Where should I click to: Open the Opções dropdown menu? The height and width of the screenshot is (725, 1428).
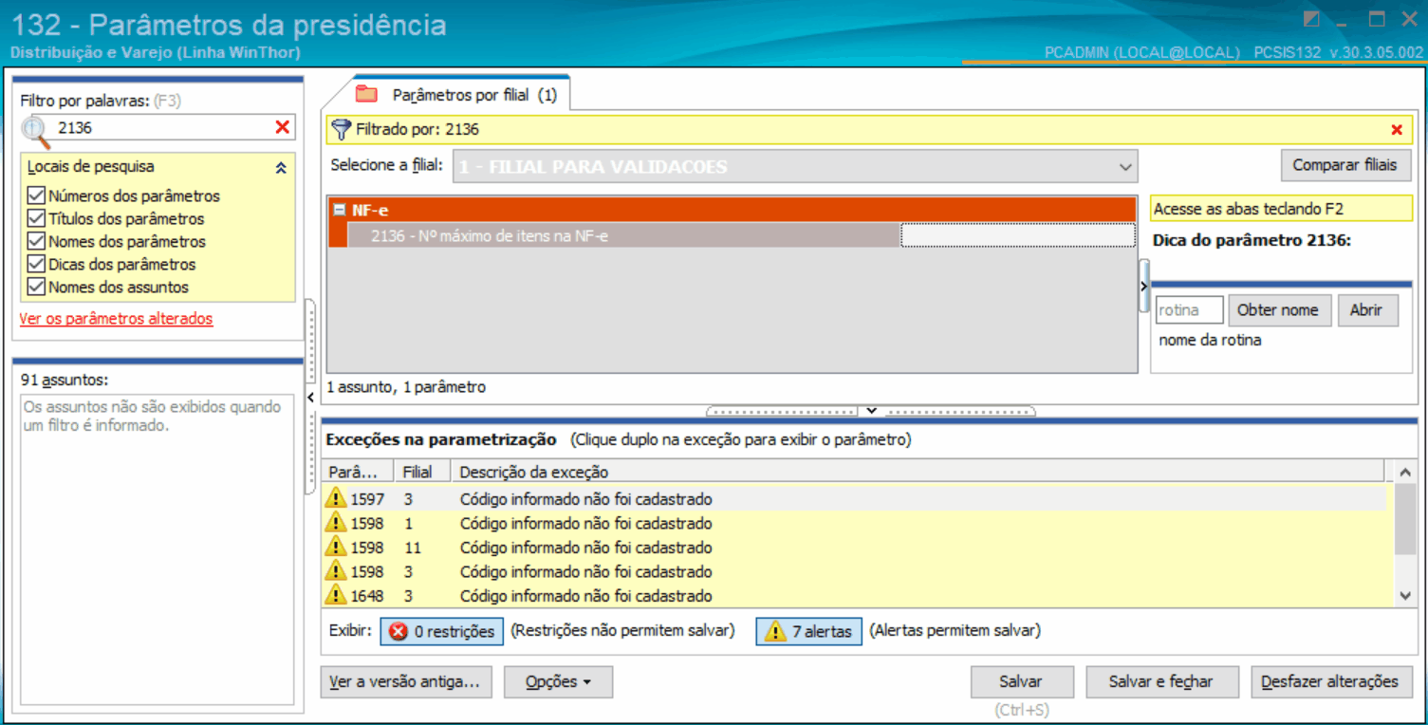[x=558, y=681]
